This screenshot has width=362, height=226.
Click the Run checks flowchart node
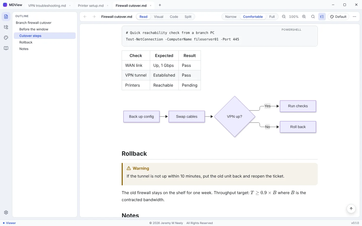298,106
